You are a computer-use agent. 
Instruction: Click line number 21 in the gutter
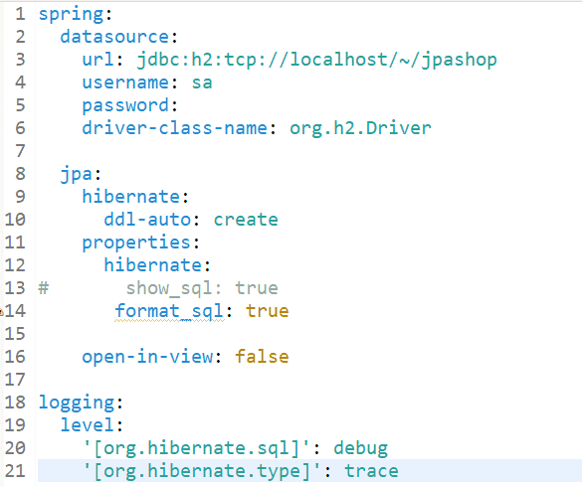click(15, 471)
